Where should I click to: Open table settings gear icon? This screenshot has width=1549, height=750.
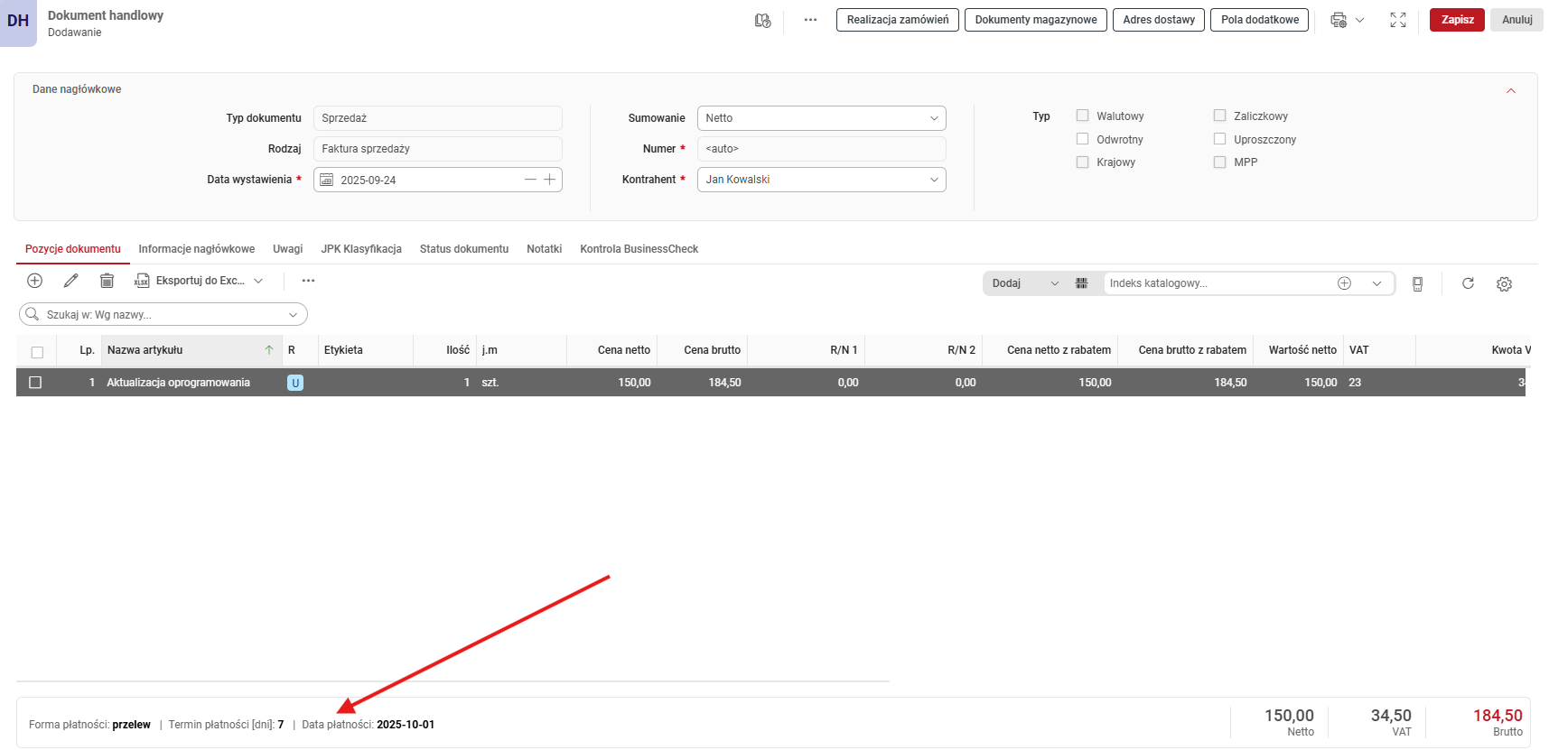[x=1504, y=283]
